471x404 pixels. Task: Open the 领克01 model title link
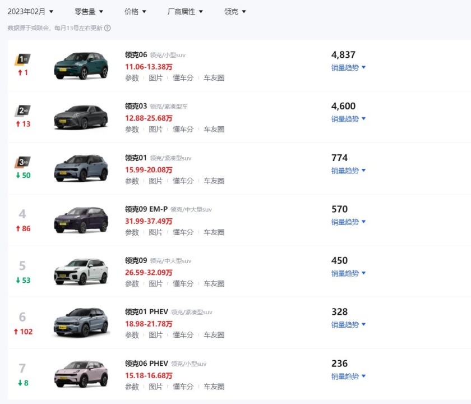click(136, 158)
